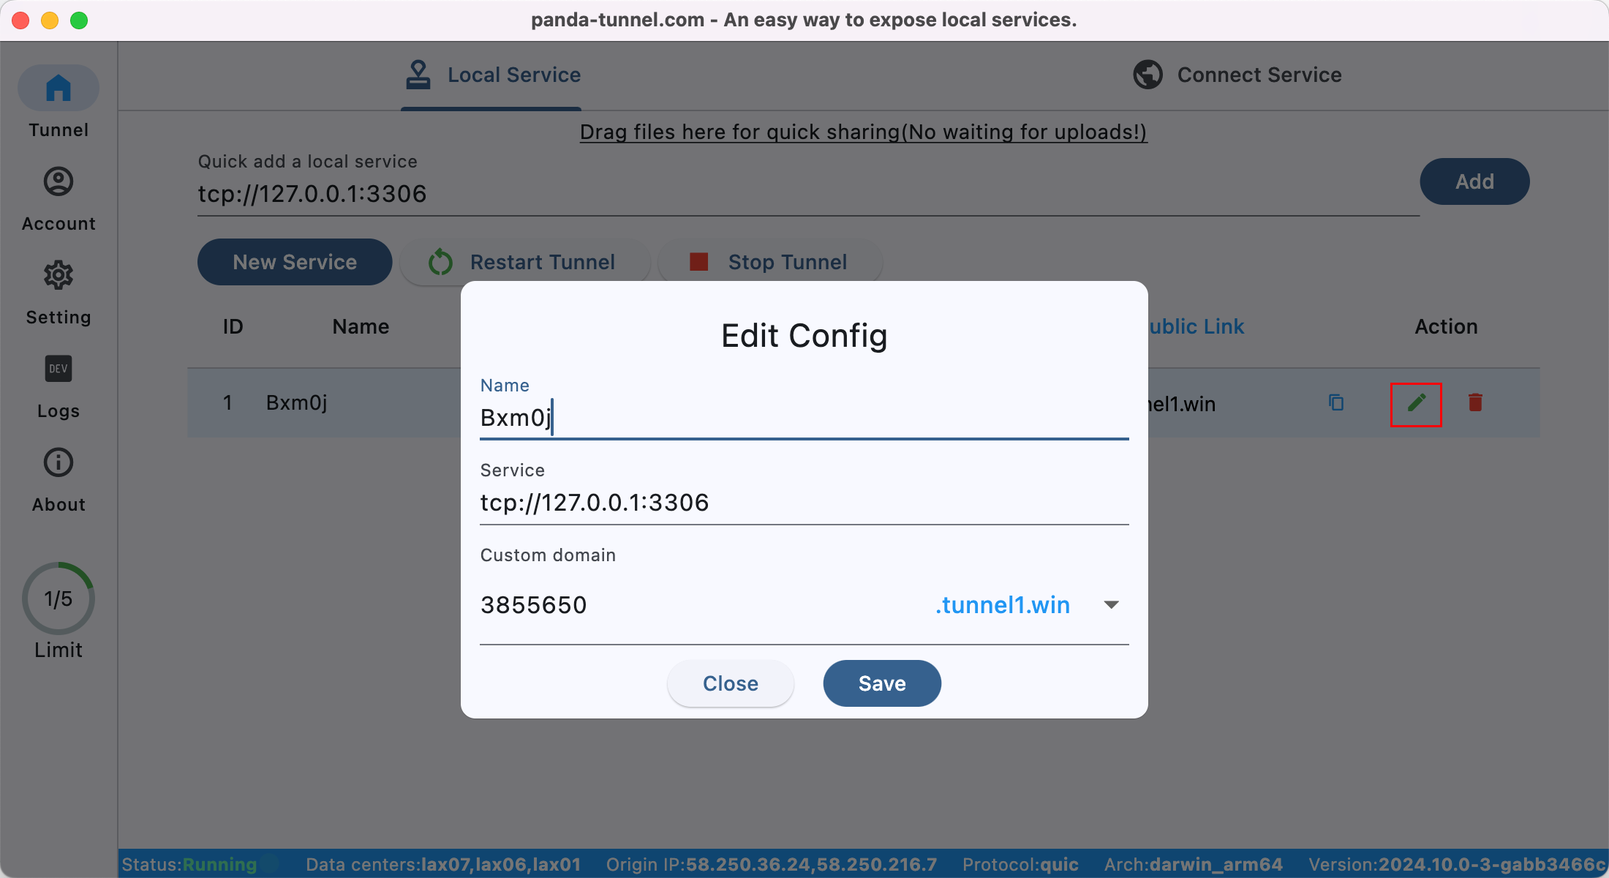The image size is (1609, 878).
Task: Click the Close button in Edit Config
Action: pos(729,683)
